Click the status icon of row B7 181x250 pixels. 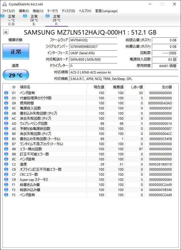pos(6,144)
